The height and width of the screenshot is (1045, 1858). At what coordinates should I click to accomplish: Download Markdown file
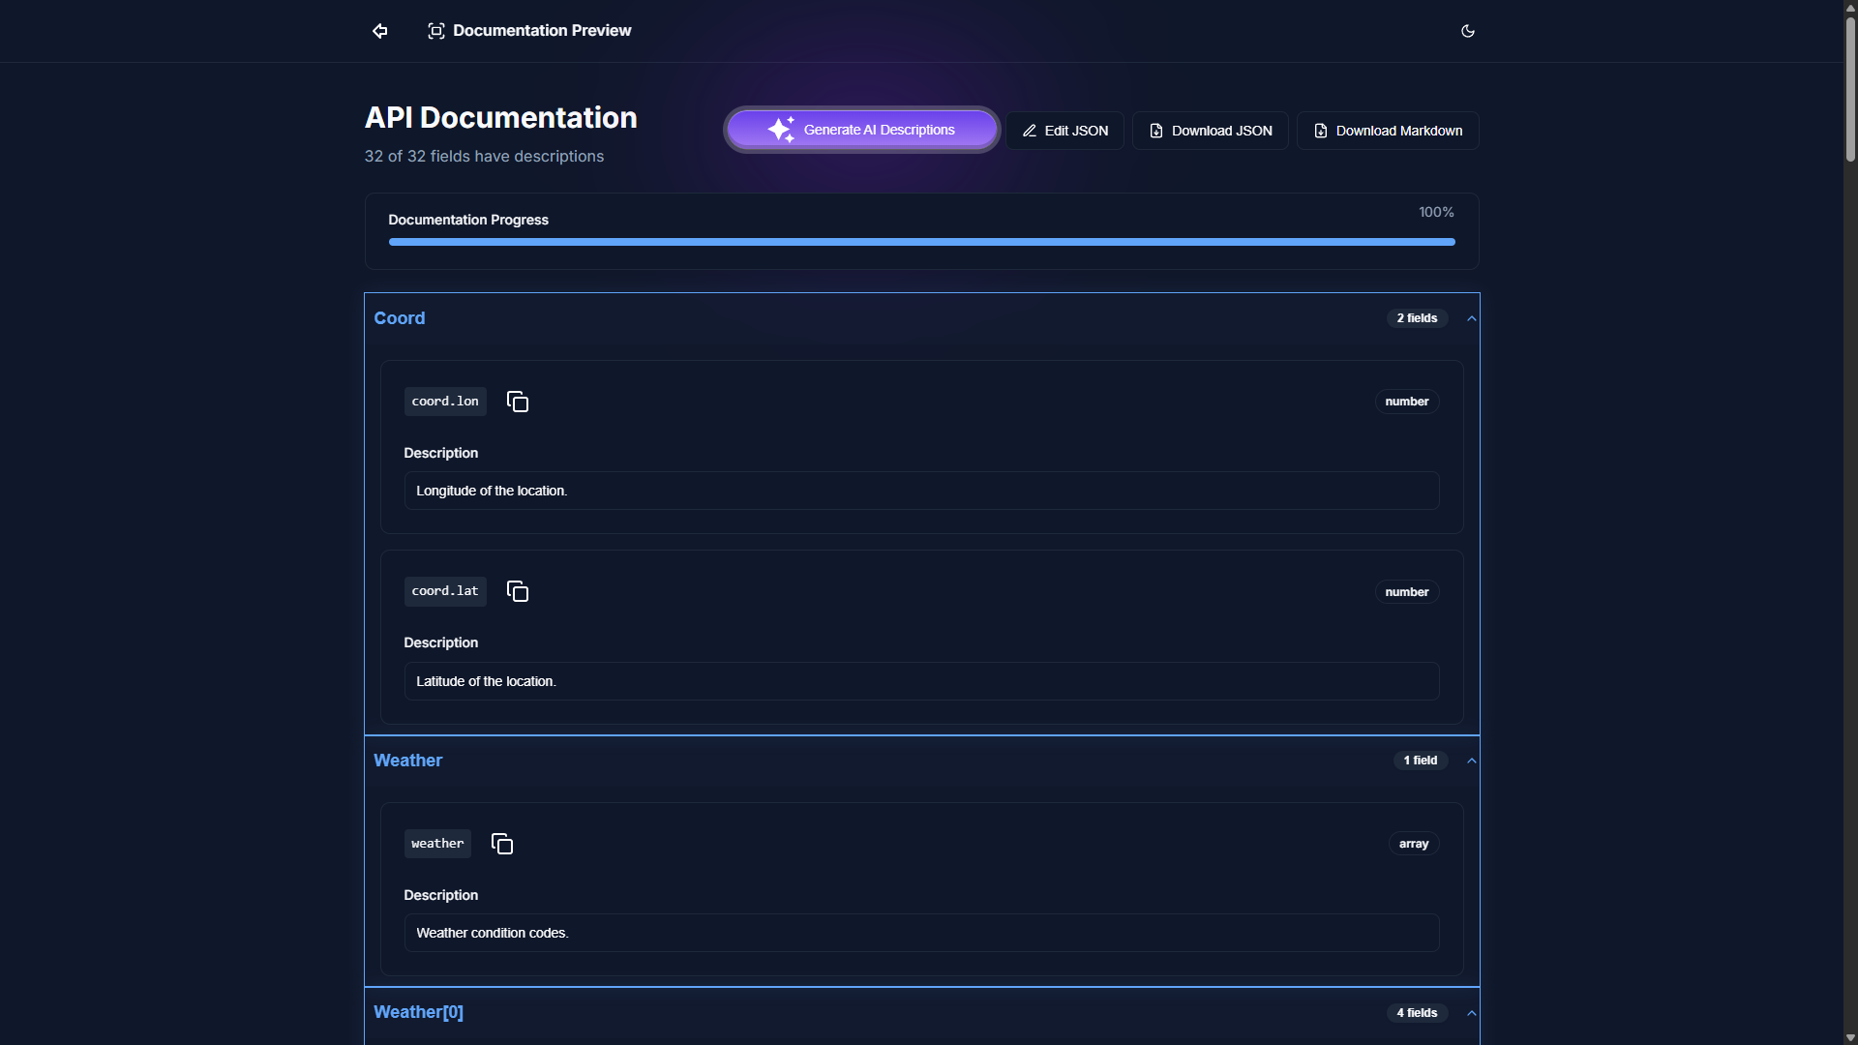click(x=1387, y=131)
